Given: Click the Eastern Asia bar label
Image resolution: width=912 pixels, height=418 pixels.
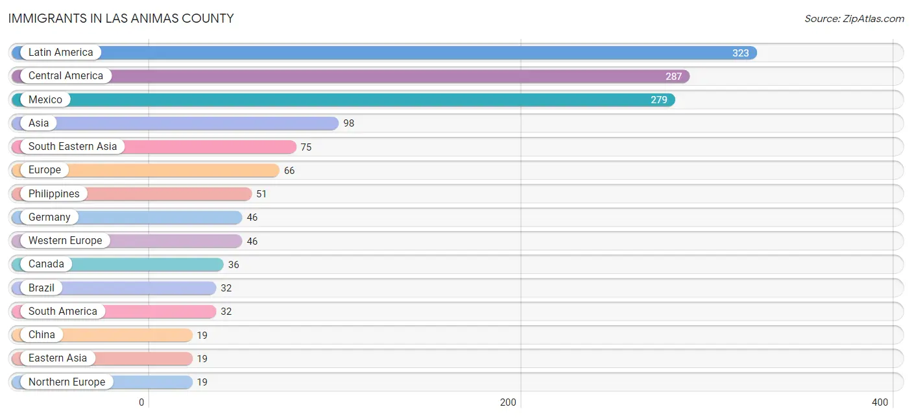Looking at the screenshot, I should pyautogui.click(x=58, y=358).
